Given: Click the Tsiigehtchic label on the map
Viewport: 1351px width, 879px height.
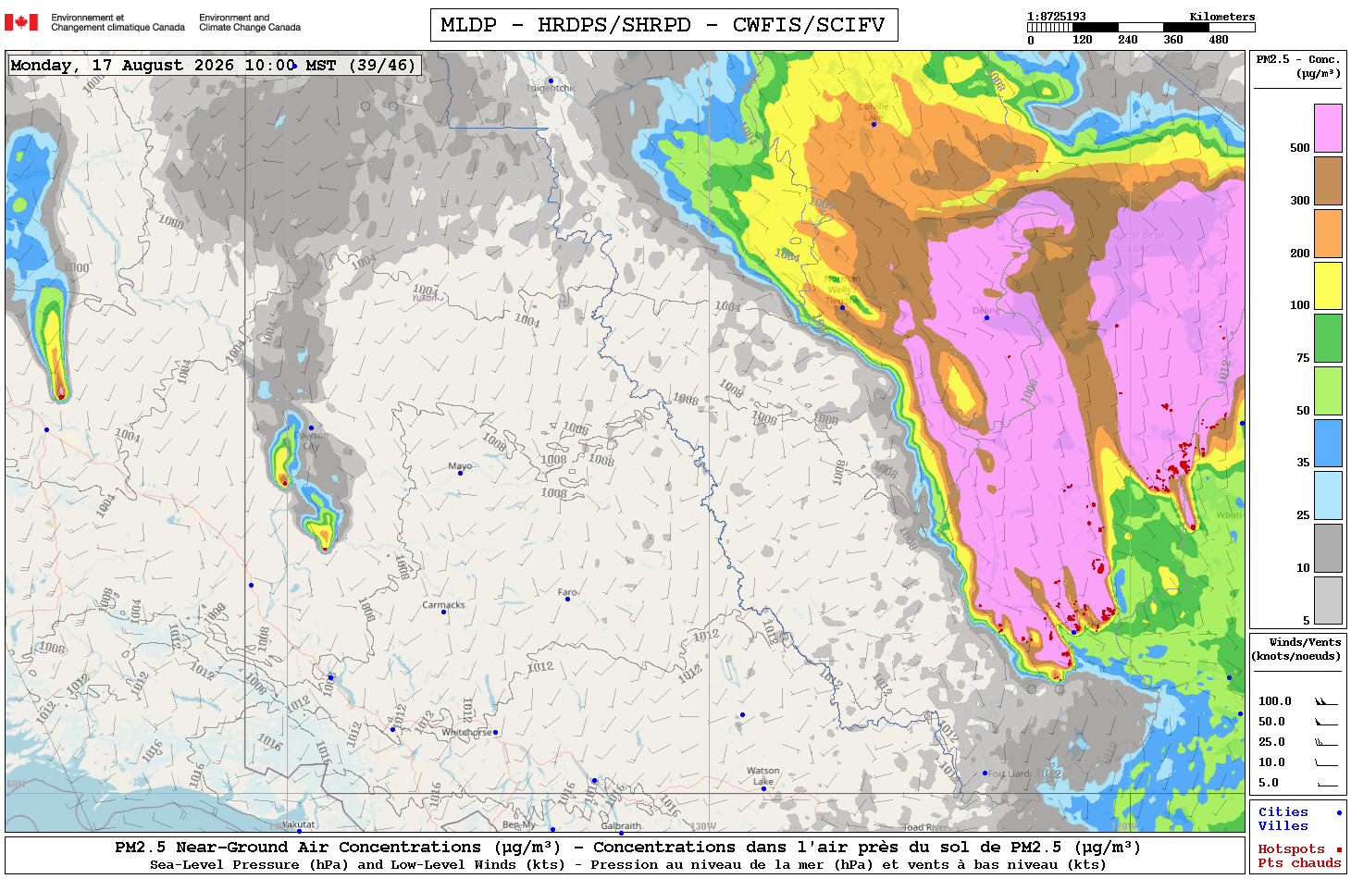Looking at the screenshot, I should (552, 89).
